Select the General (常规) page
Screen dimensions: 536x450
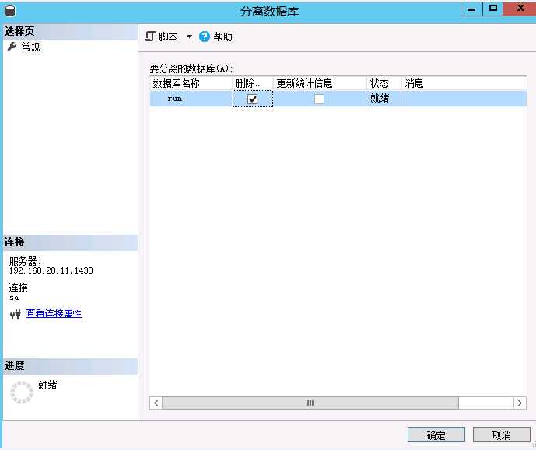pos(30,47)
